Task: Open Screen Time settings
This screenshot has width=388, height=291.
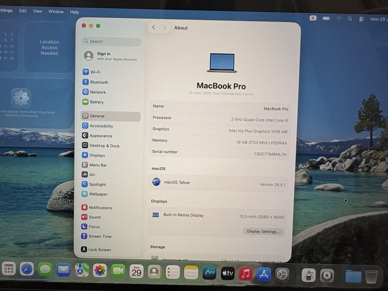Action: [x=96, y=236]
